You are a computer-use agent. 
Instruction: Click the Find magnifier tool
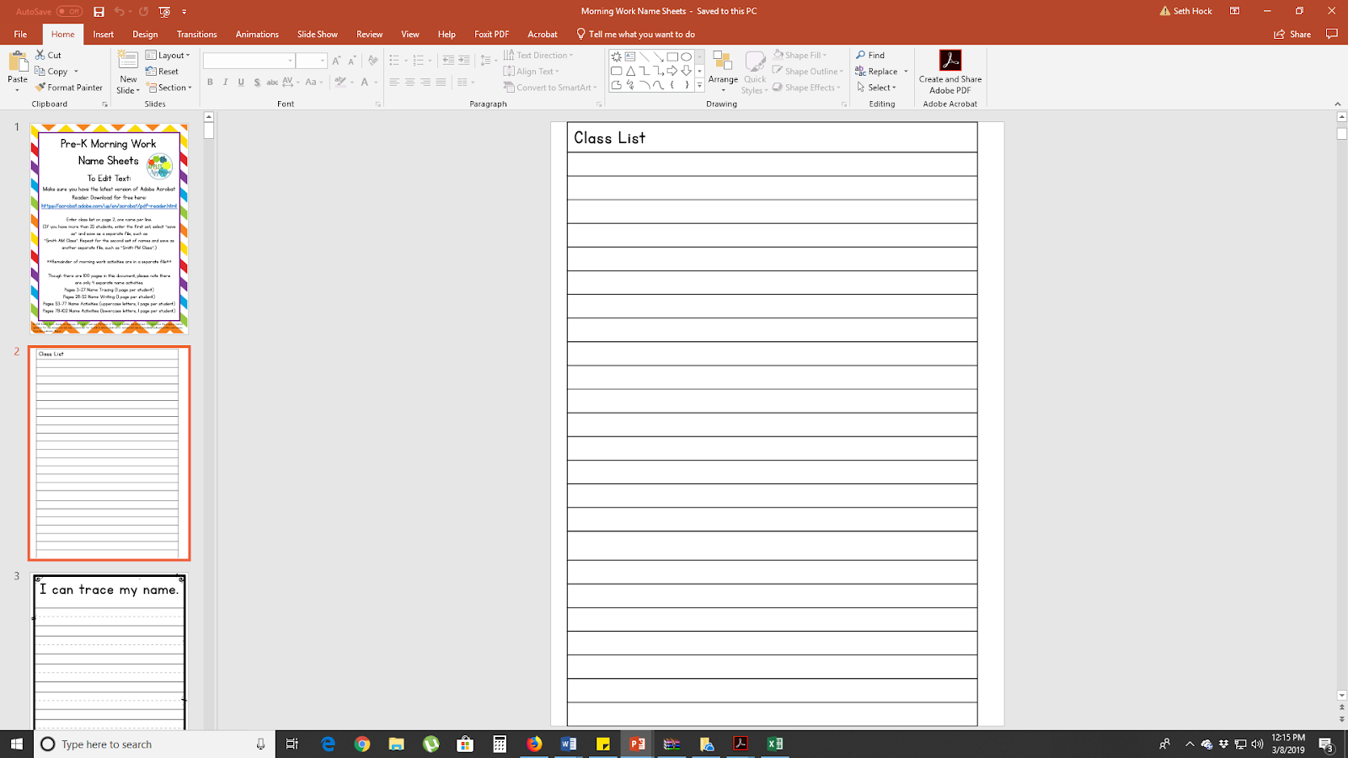870,55
